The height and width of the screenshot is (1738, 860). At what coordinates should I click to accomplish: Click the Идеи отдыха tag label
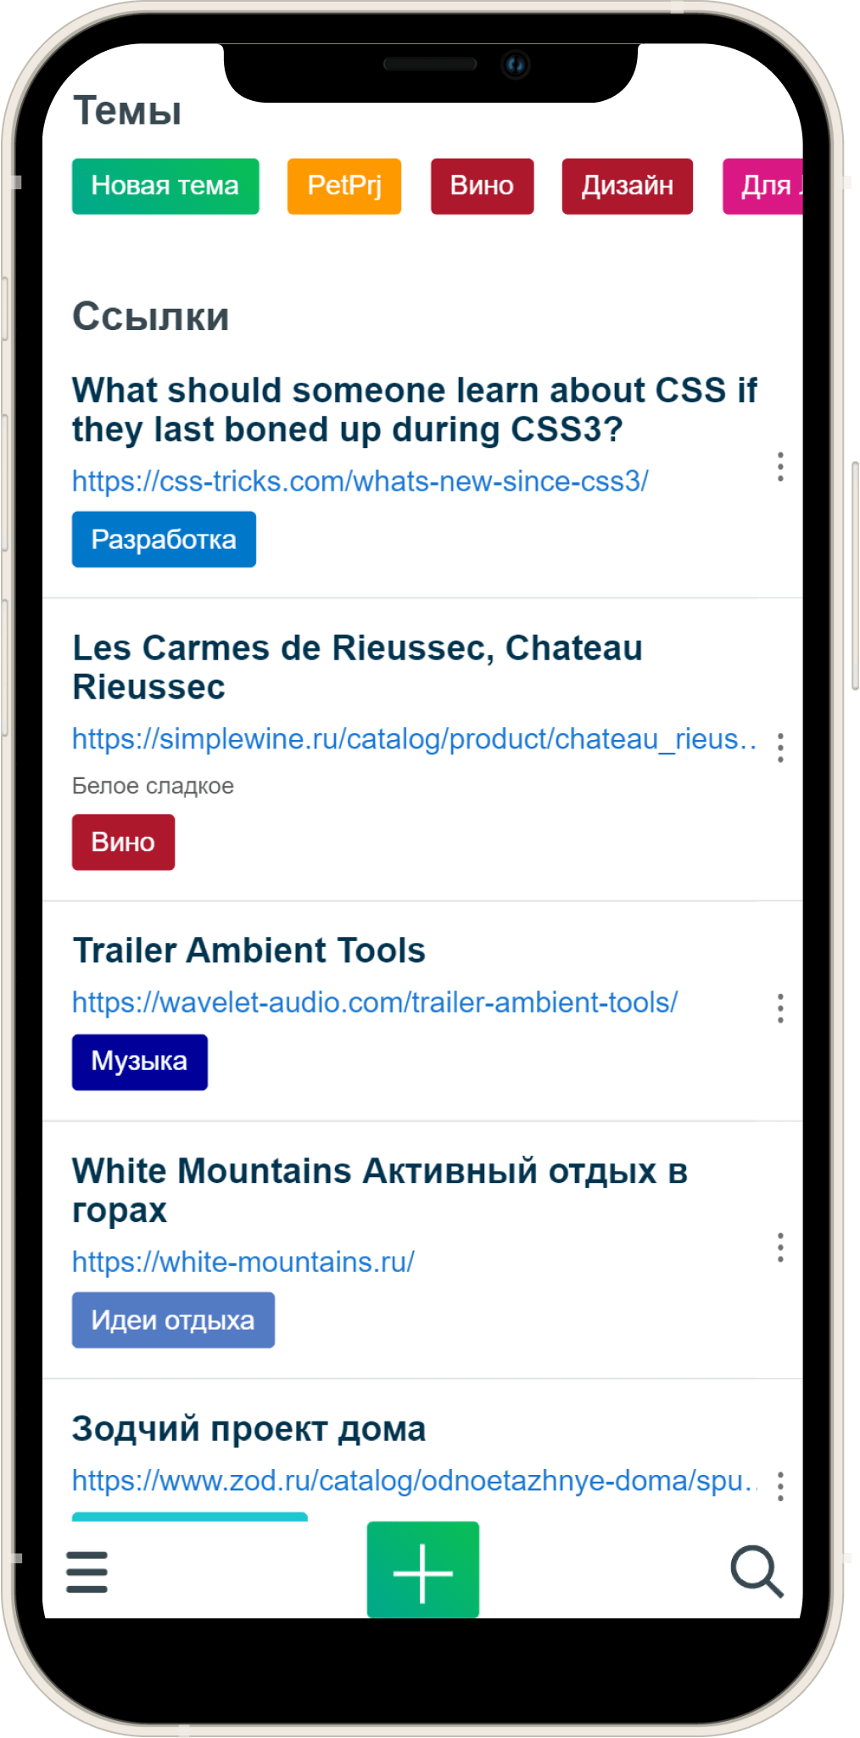[x=173, y=1320]
